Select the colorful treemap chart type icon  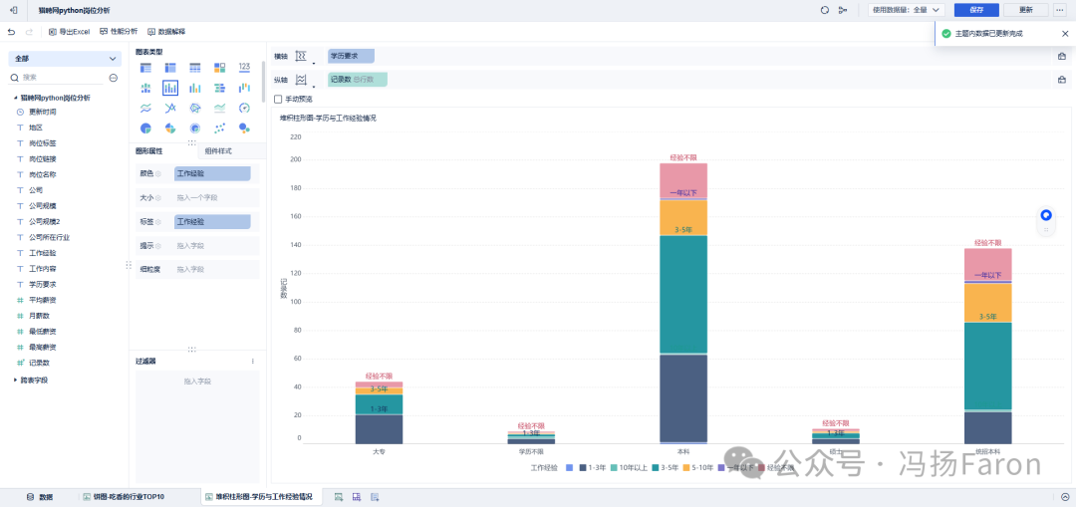(x=219, y=67)
